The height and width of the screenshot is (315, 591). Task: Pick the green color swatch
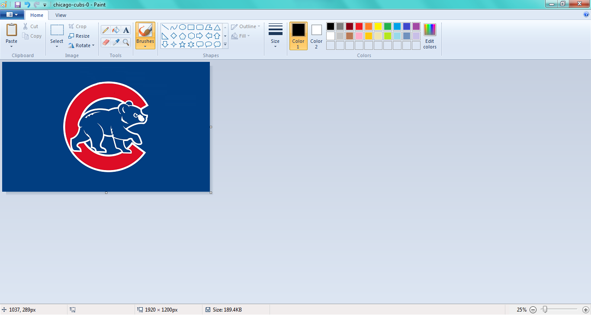388,26
